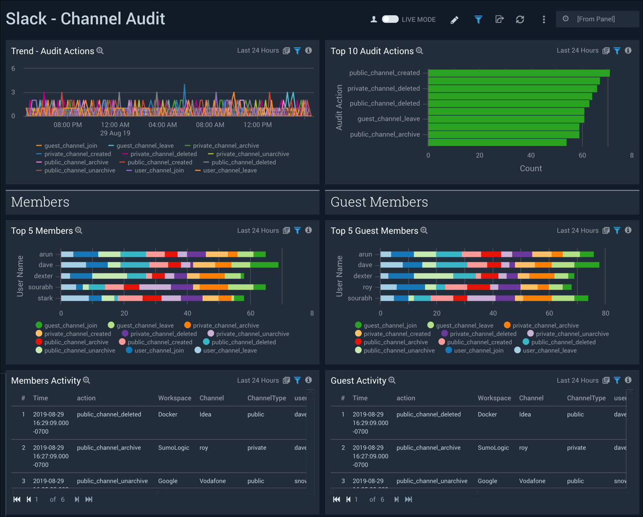Click the filter icon on Top 5 Members panel
Screen dimensions: 643x517
(x=297, y=230)
